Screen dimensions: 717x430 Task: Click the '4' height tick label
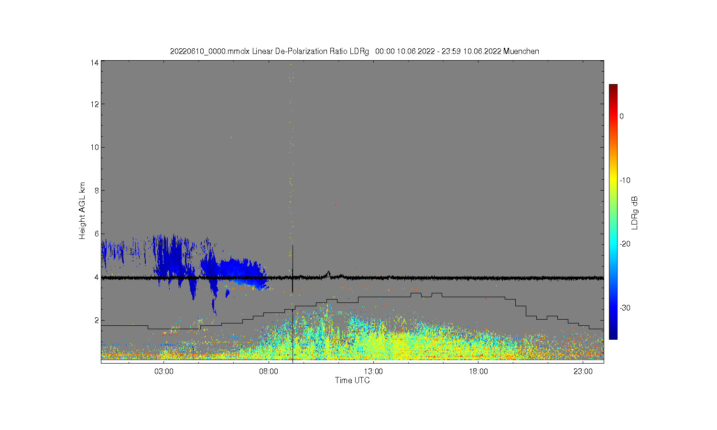coord(97,277)
